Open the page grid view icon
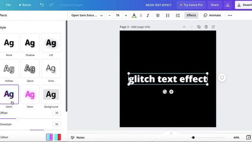252x142 pixels. pyautogui.click(x=248, y=138)
